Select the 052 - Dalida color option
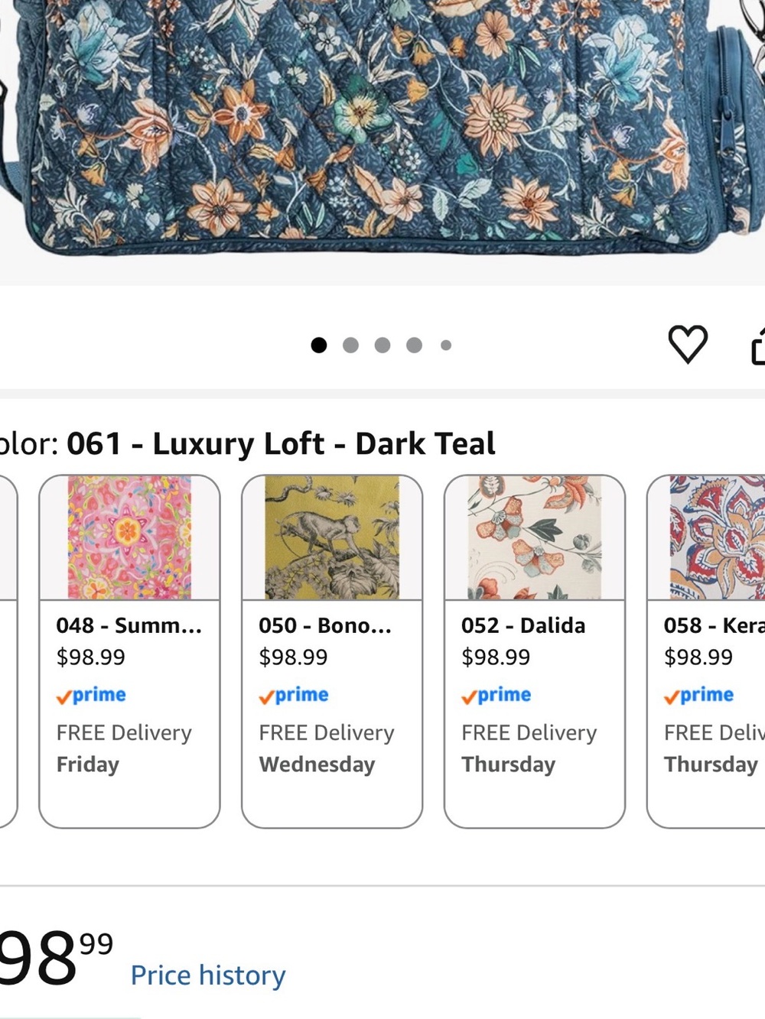765x1019 pixels. click(535, 651)
